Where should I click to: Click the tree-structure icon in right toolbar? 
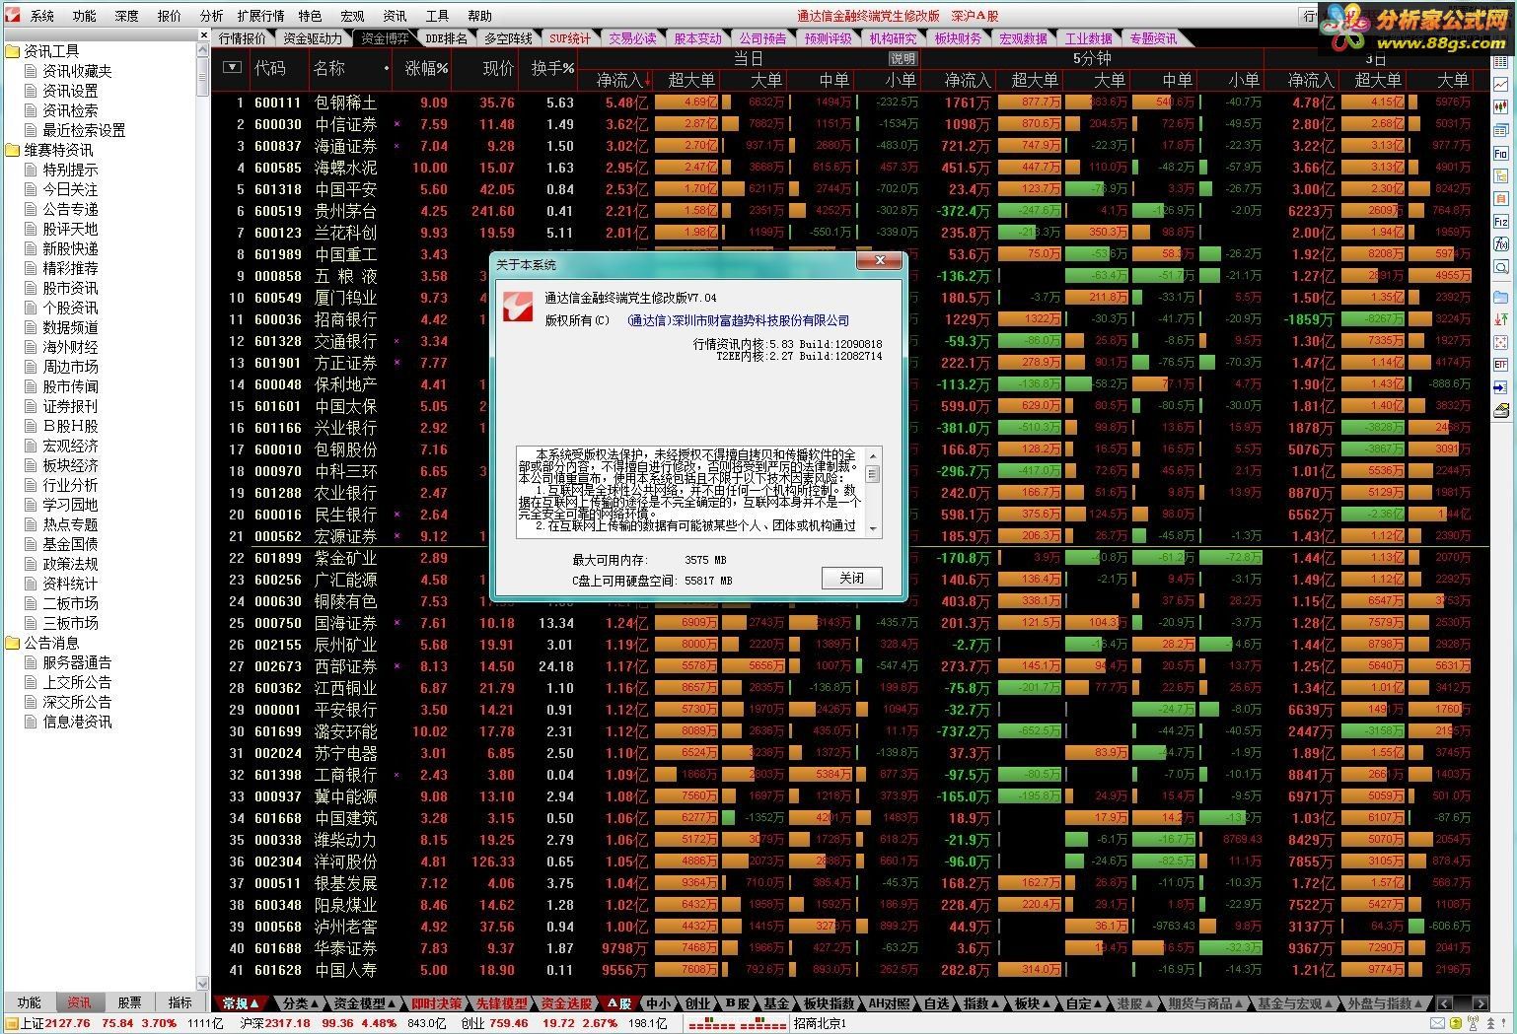(x=1501, y=175)
